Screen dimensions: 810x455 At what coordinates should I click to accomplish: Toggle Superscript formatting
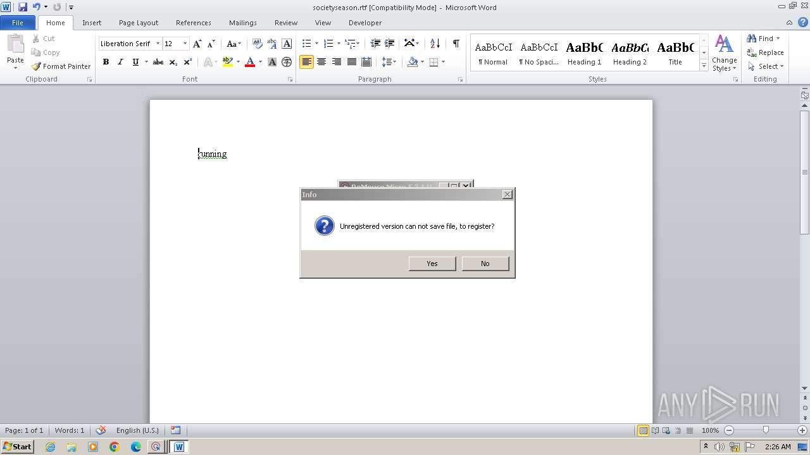[188, 62]
